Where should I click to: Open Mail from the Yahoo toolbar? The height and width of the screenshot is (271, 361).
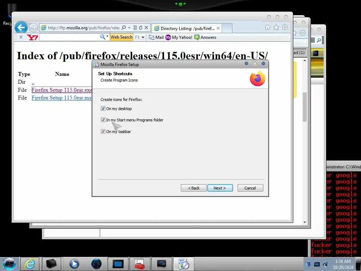pos(156,37)
